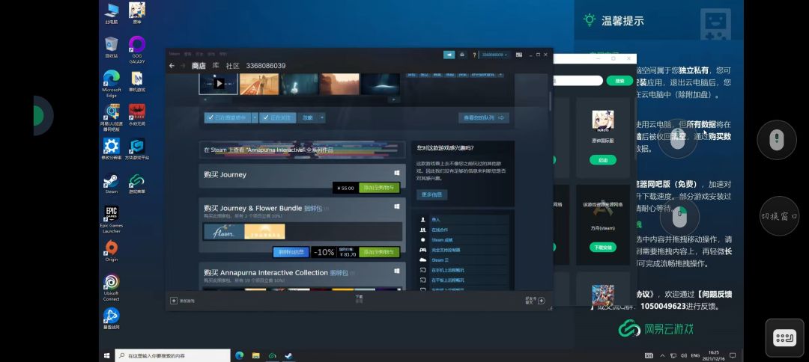The width and height of the screenshot is (809, 362).
Task: Click the online co-op feature icon
Action: (x=423, y=230)
